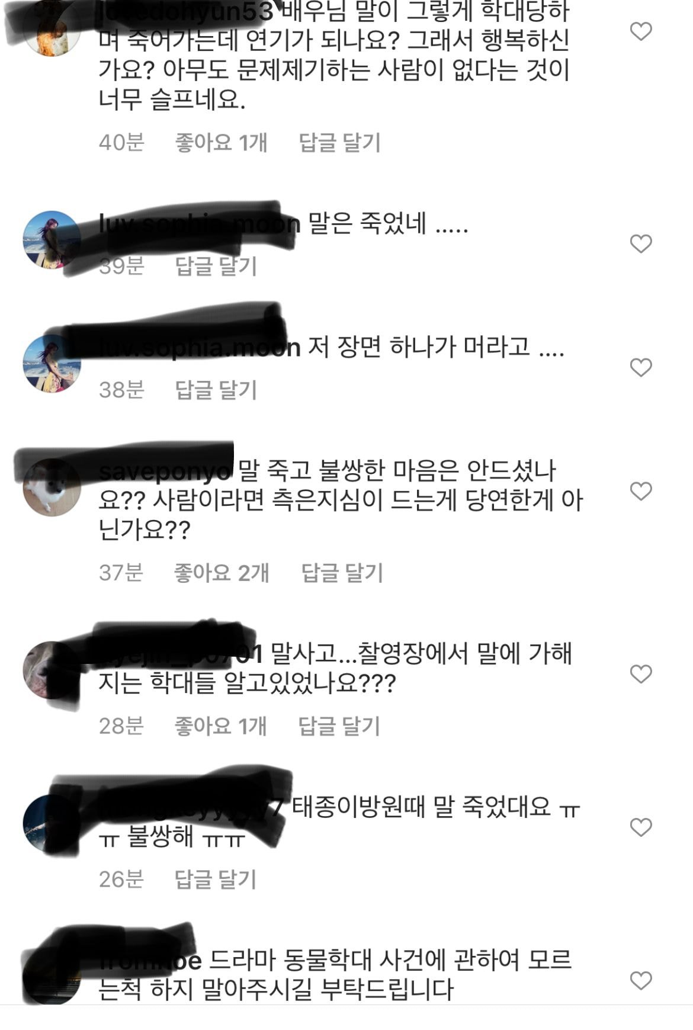Like the 드라마 동물학대 사건 comment

640,980
